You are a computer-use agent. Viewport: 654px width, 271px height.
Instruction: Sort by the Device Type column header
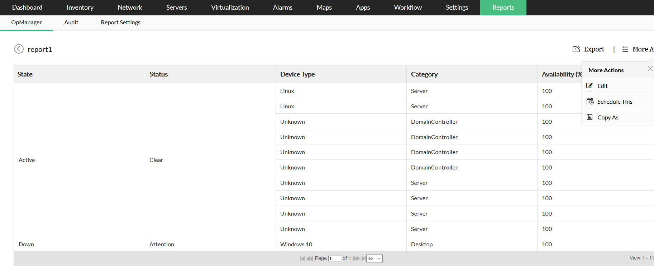click(297, 74)
